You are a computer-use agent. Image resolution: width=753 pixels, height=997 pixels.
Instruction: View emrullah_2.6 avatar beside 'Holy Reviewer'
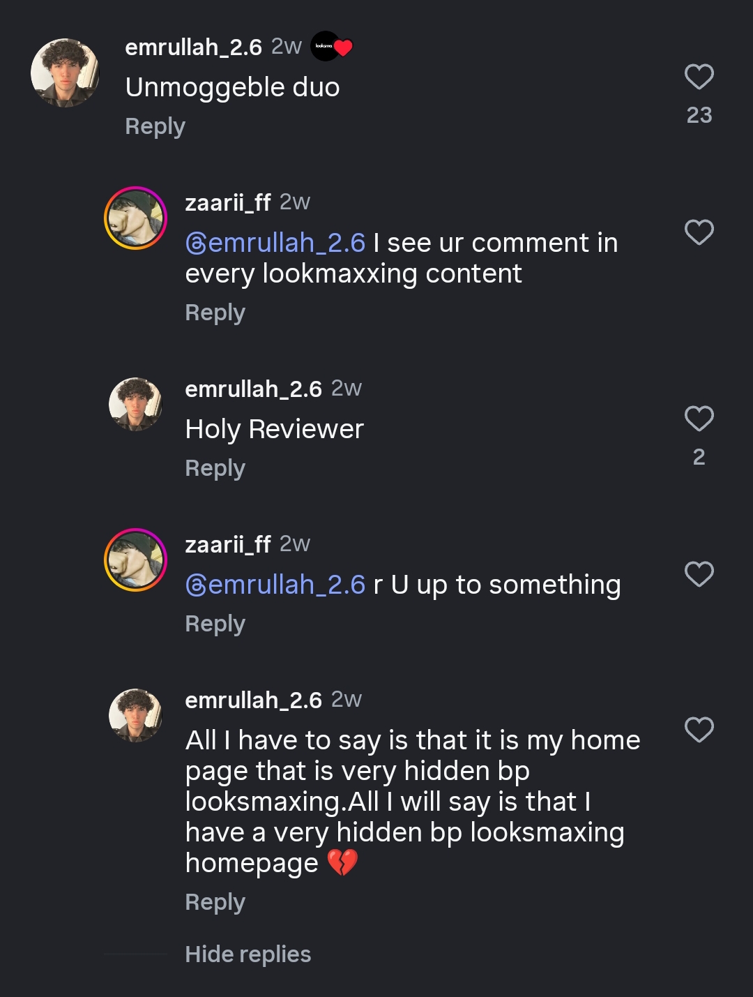135,405
